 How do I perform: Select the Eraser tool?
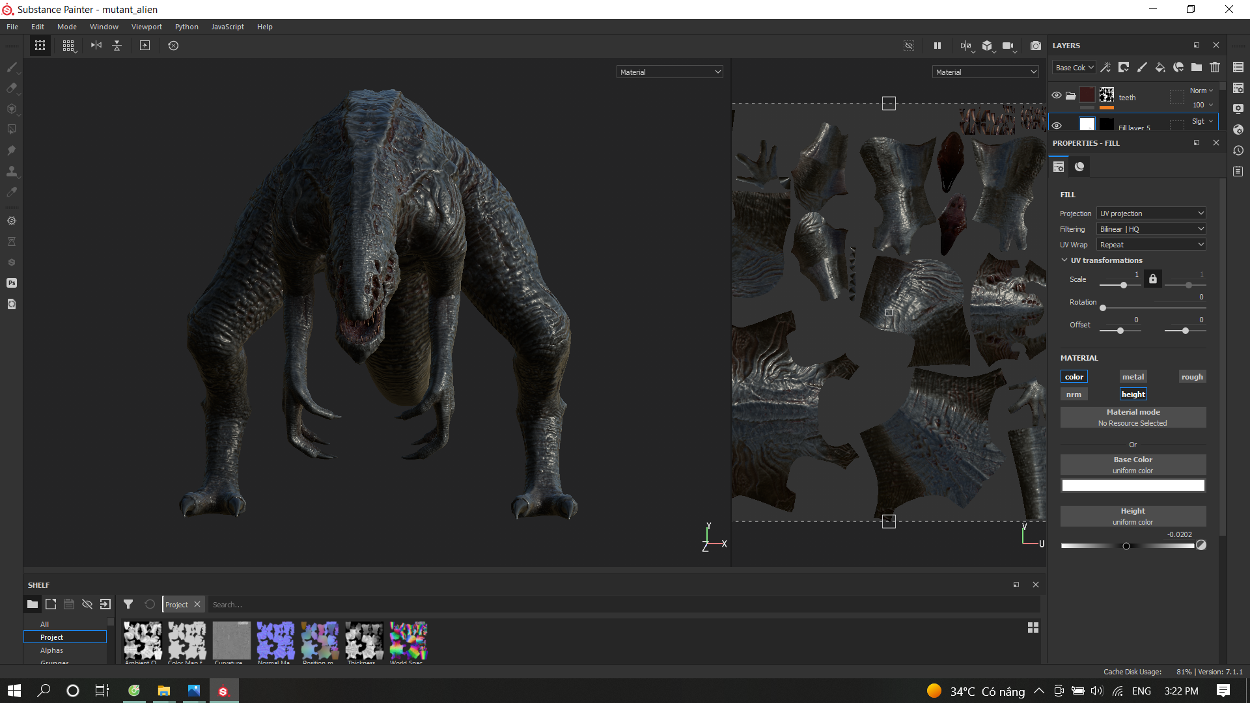point(12,88)
